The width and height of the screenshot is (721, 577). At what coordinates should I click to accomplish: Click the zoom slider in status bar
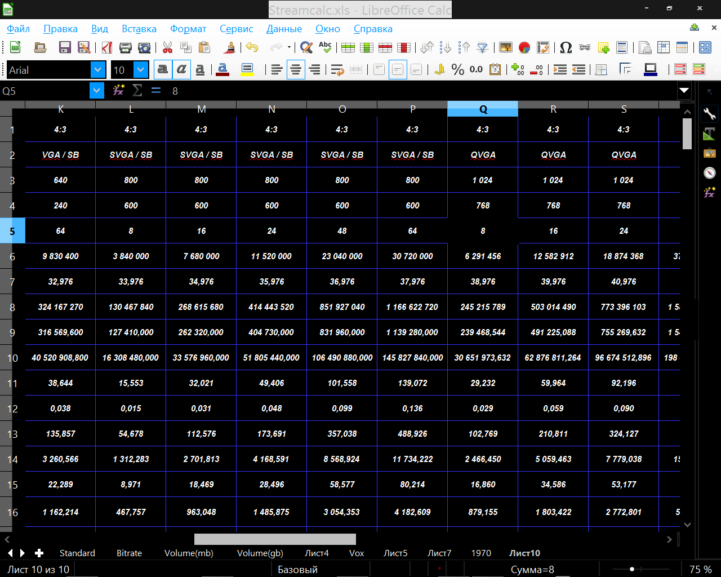(632, 570)
